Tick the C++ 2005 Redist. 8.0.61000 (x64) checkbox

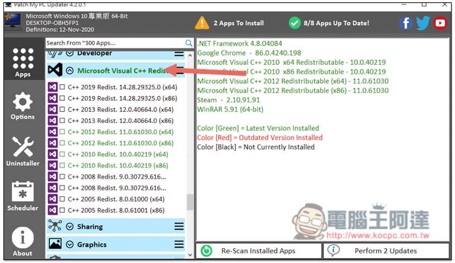(x=63, y=199)
